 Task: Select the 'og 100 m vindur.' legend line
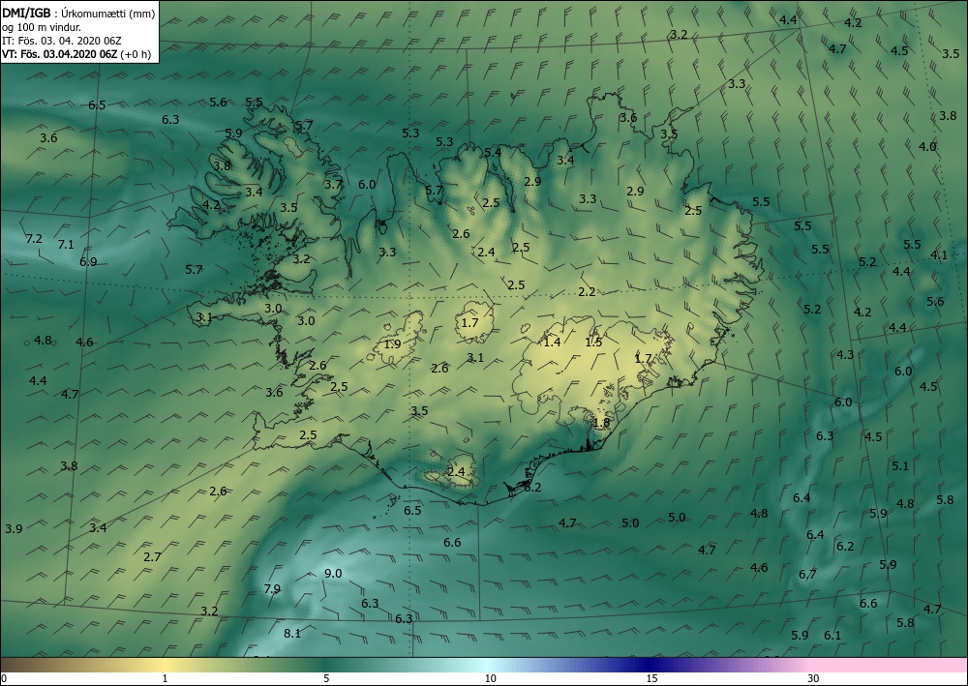[42, 26]
